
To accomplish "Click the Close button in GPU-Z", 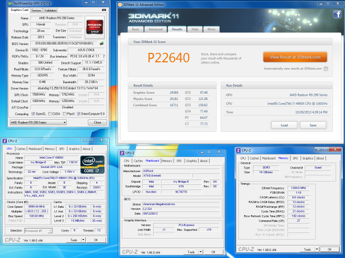I will point(97,122).
